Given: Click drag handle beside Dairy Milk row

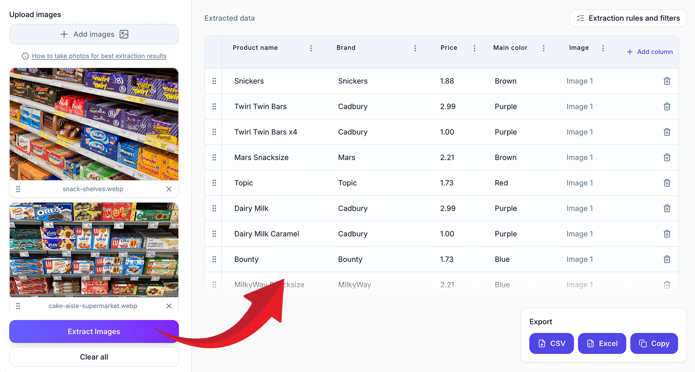Looking at the screenshot, I should (214, 208).
